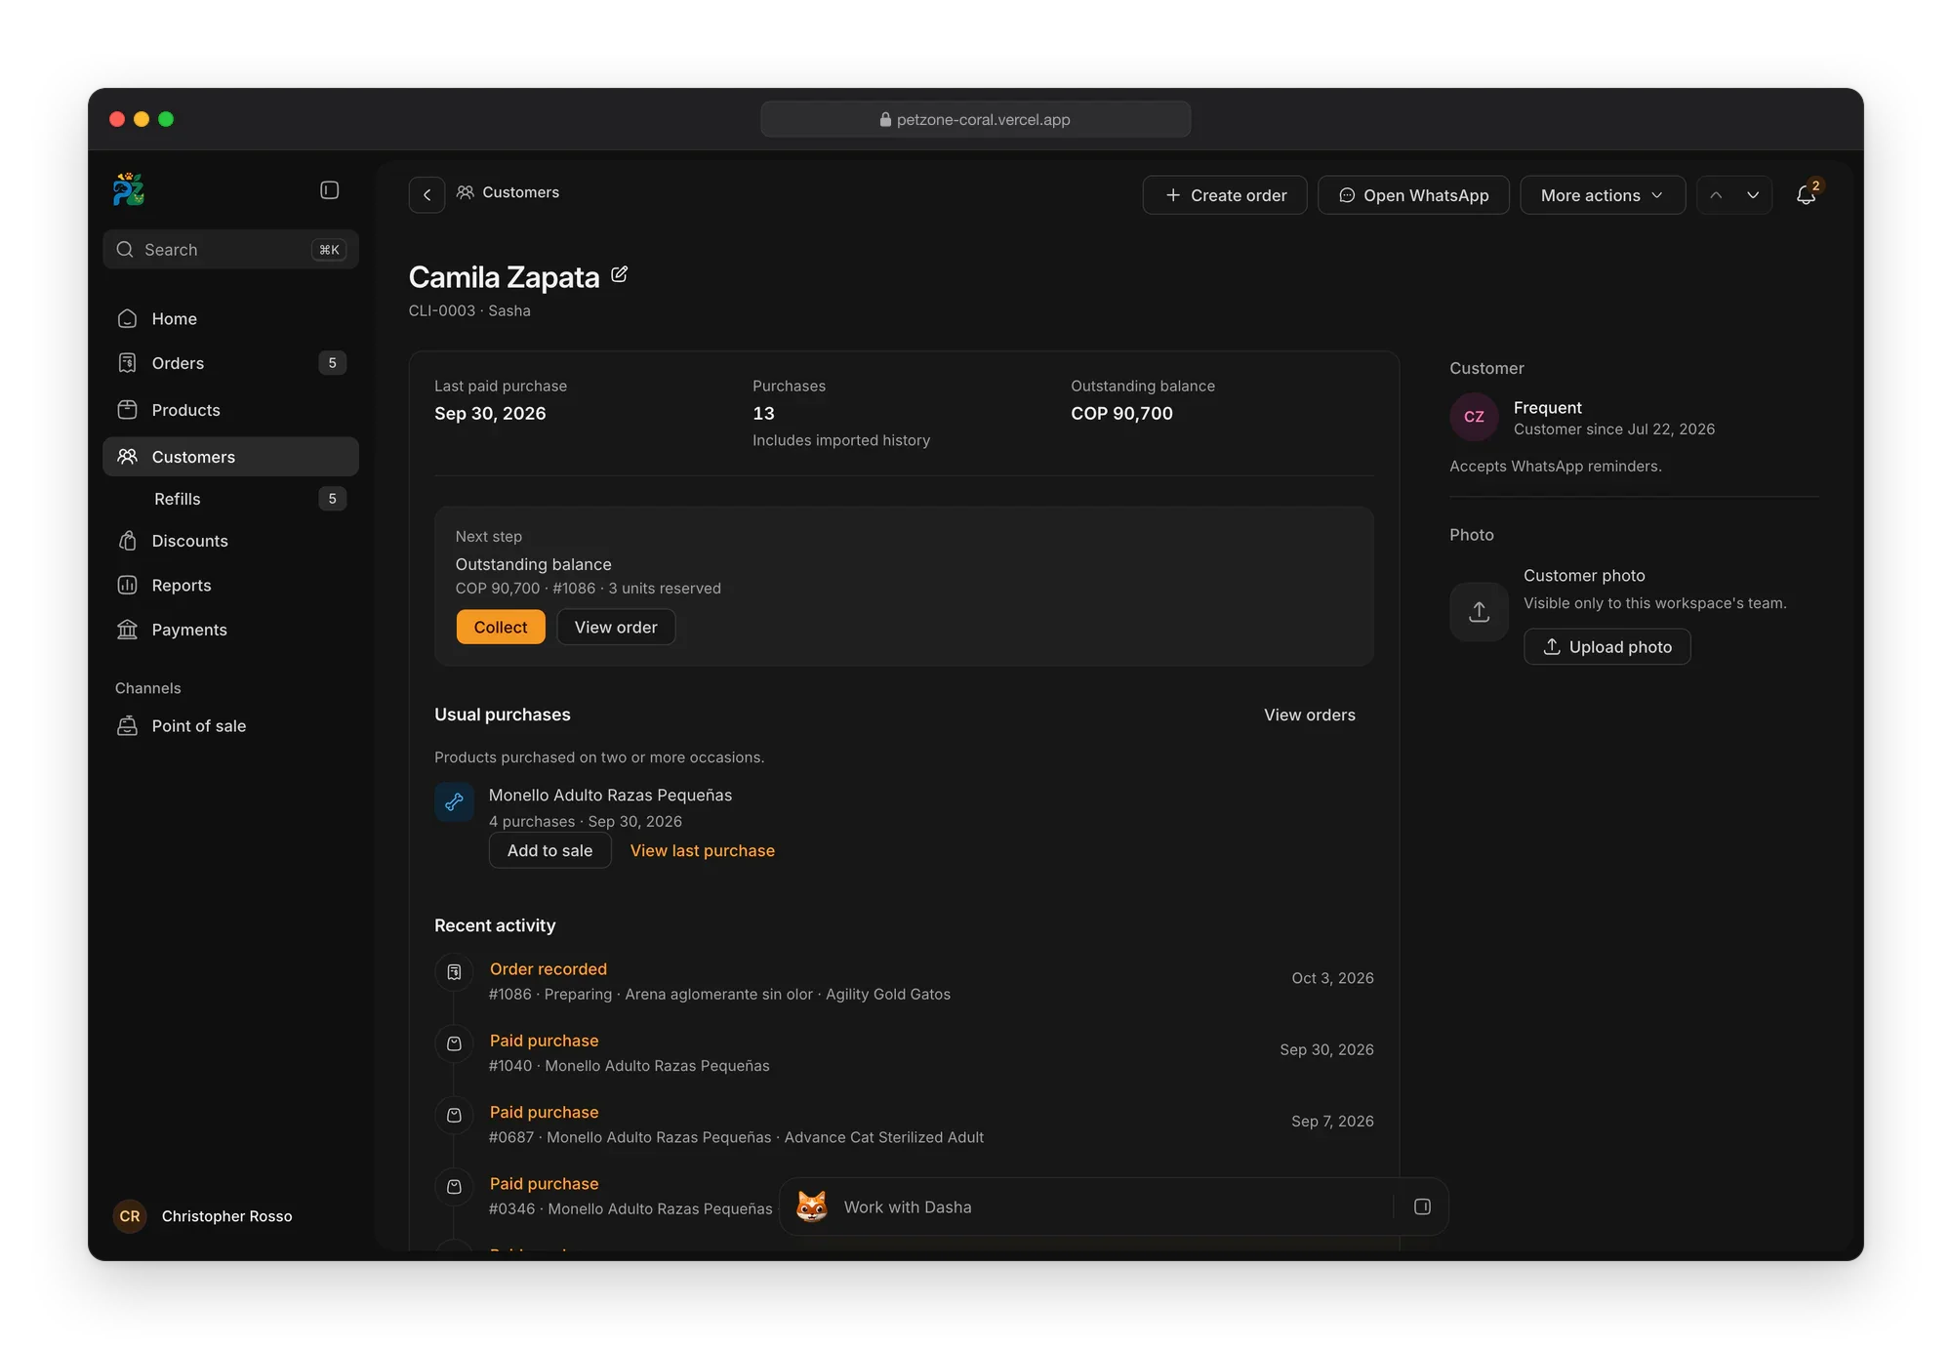The width and height of the screenshot is (1952, 1349).
Task: Click the icon beside Paid purchase #1040
Action: click(x=454, y=1043)
